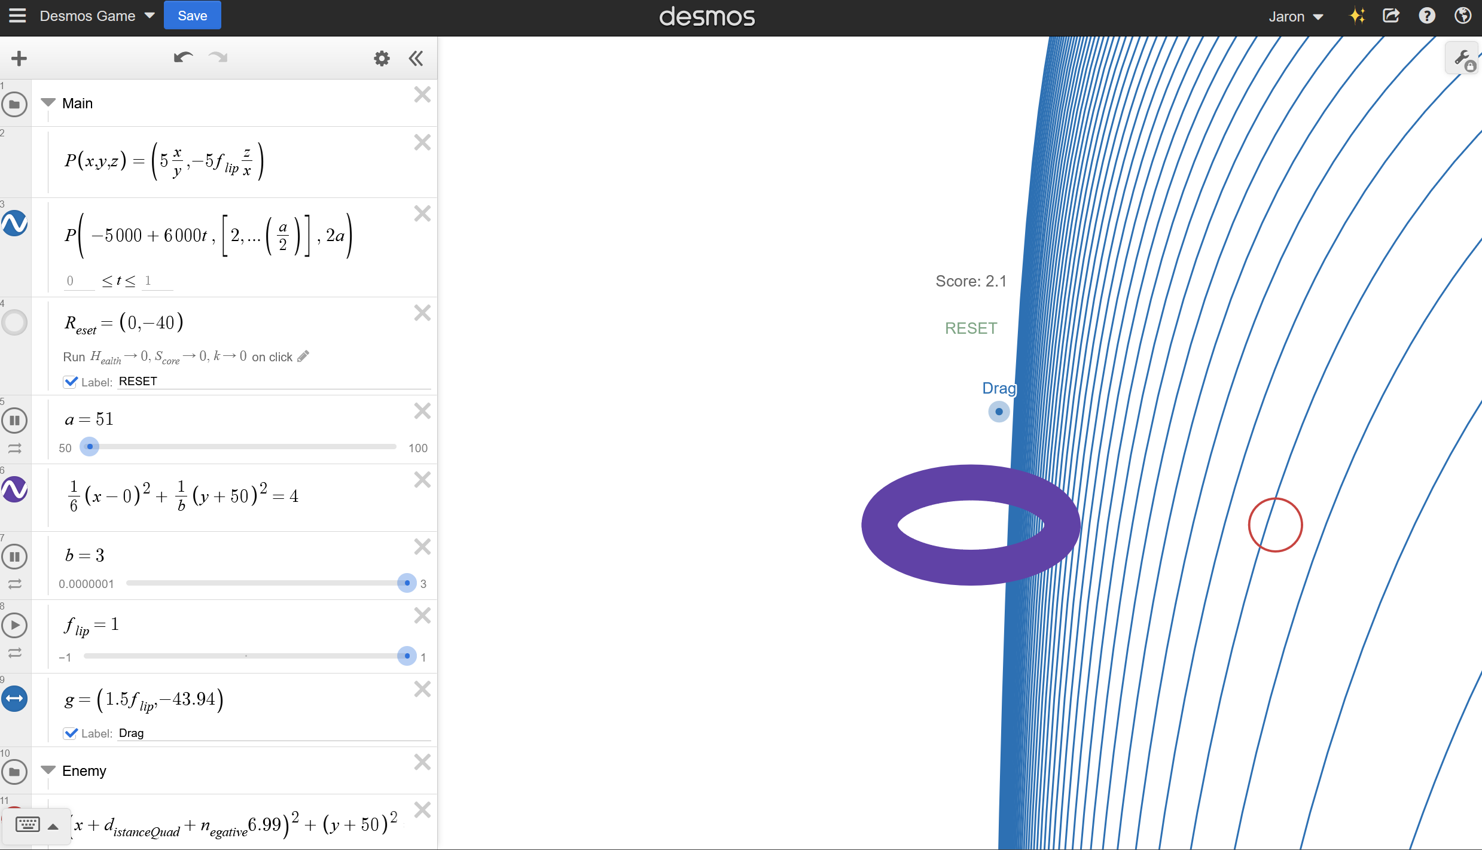
Task: Open the graph settings wrench
Action: point(1463,59)
